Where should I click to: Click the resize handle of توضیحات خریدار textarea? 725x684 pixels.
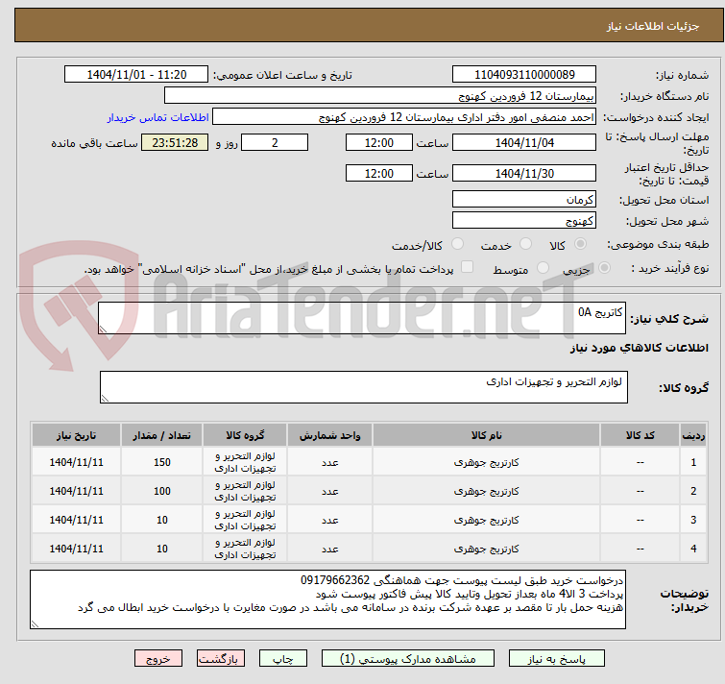pos(35,623)
